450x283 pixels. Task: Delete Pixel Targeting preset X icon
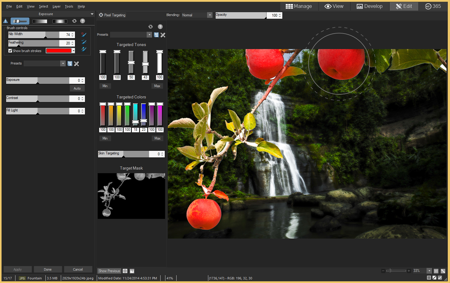pyautogui.click(x=163, y=35)
